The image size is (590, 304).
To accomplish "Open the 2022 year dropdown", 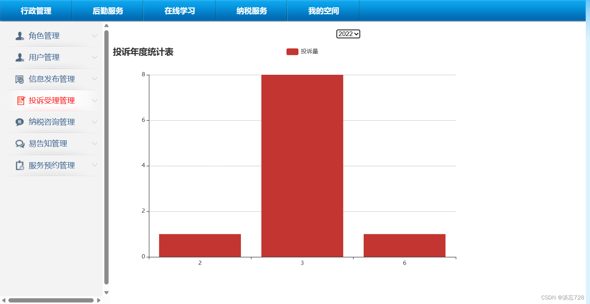I will [x=348, y=34].
